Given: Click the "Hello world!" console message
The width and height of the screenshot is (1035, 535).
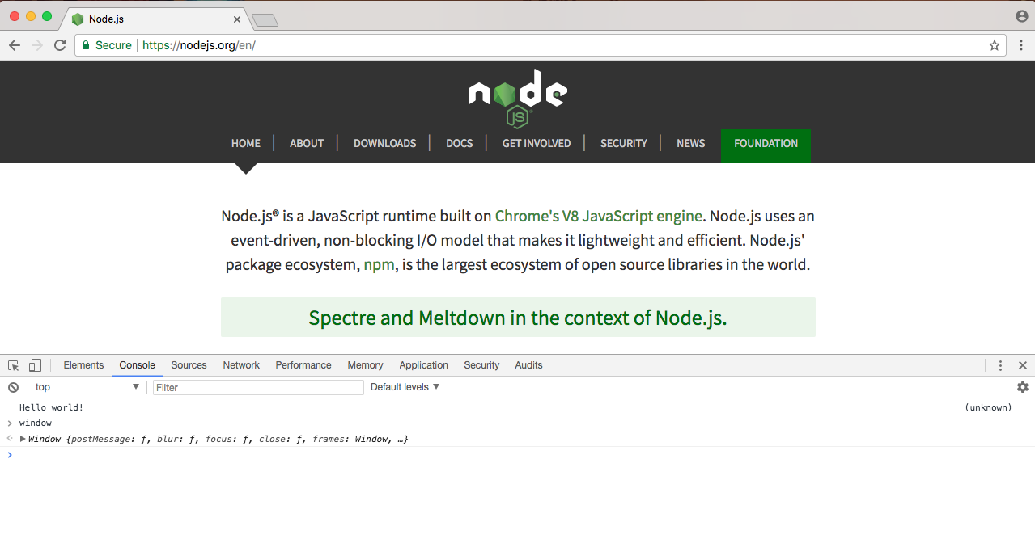Looking at the screenshot, I should pyautogui.click(x=51, y=407).
